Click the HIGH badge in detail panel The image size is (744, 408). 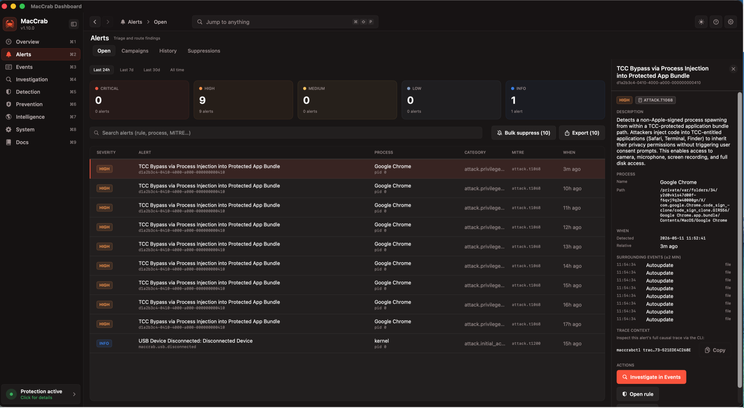tap(624, 100)
